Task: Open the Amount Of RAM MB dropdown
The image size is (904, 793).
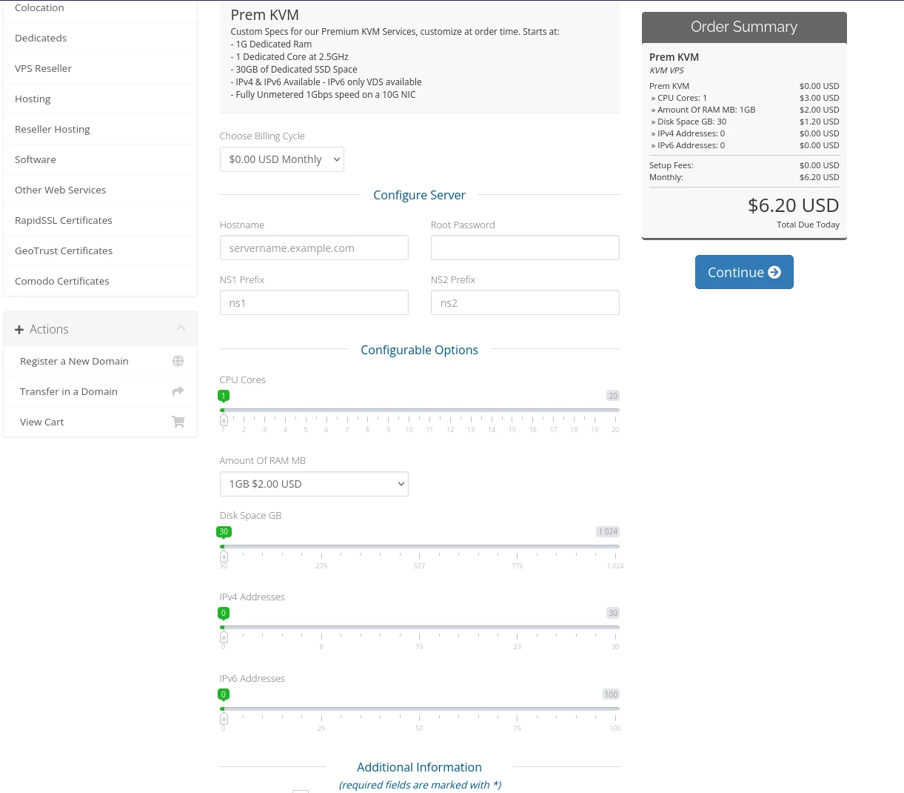Action: 313,484
